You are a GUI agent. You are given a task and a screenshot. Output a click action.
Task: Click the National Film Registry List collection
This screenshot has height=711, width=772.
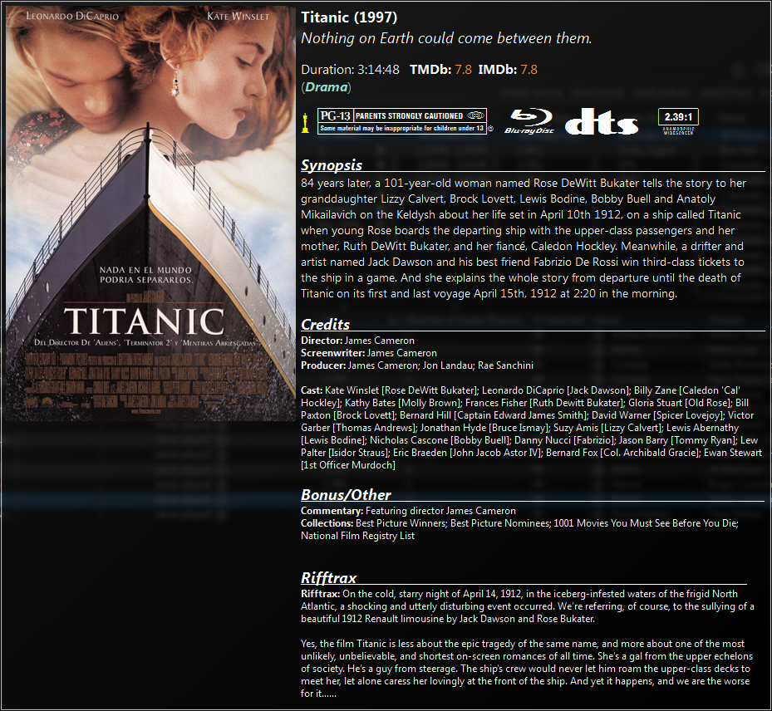[x=357, y=536]
